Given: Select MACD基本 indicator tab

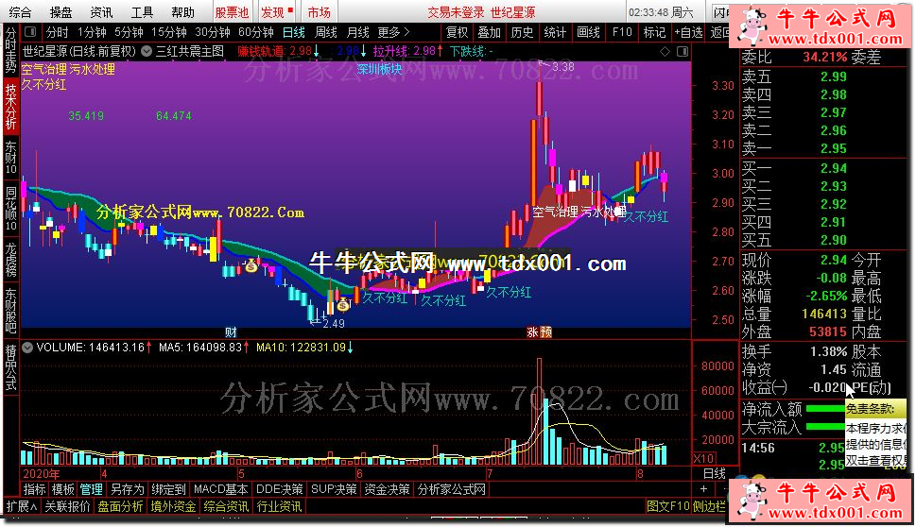Looking at the screenshot, I should (220, 489).
